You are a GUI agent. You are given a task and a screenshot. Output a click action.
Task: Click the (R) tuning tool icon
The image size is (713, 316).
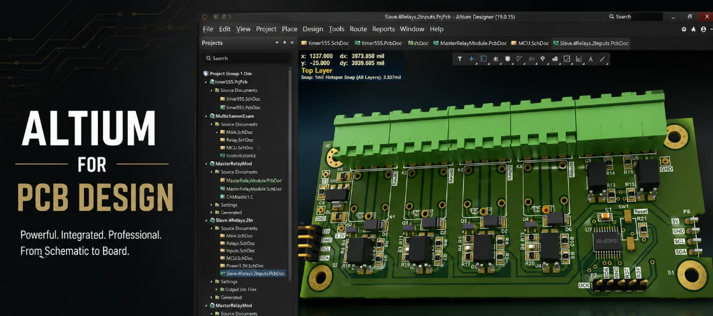tap(531, 59)
